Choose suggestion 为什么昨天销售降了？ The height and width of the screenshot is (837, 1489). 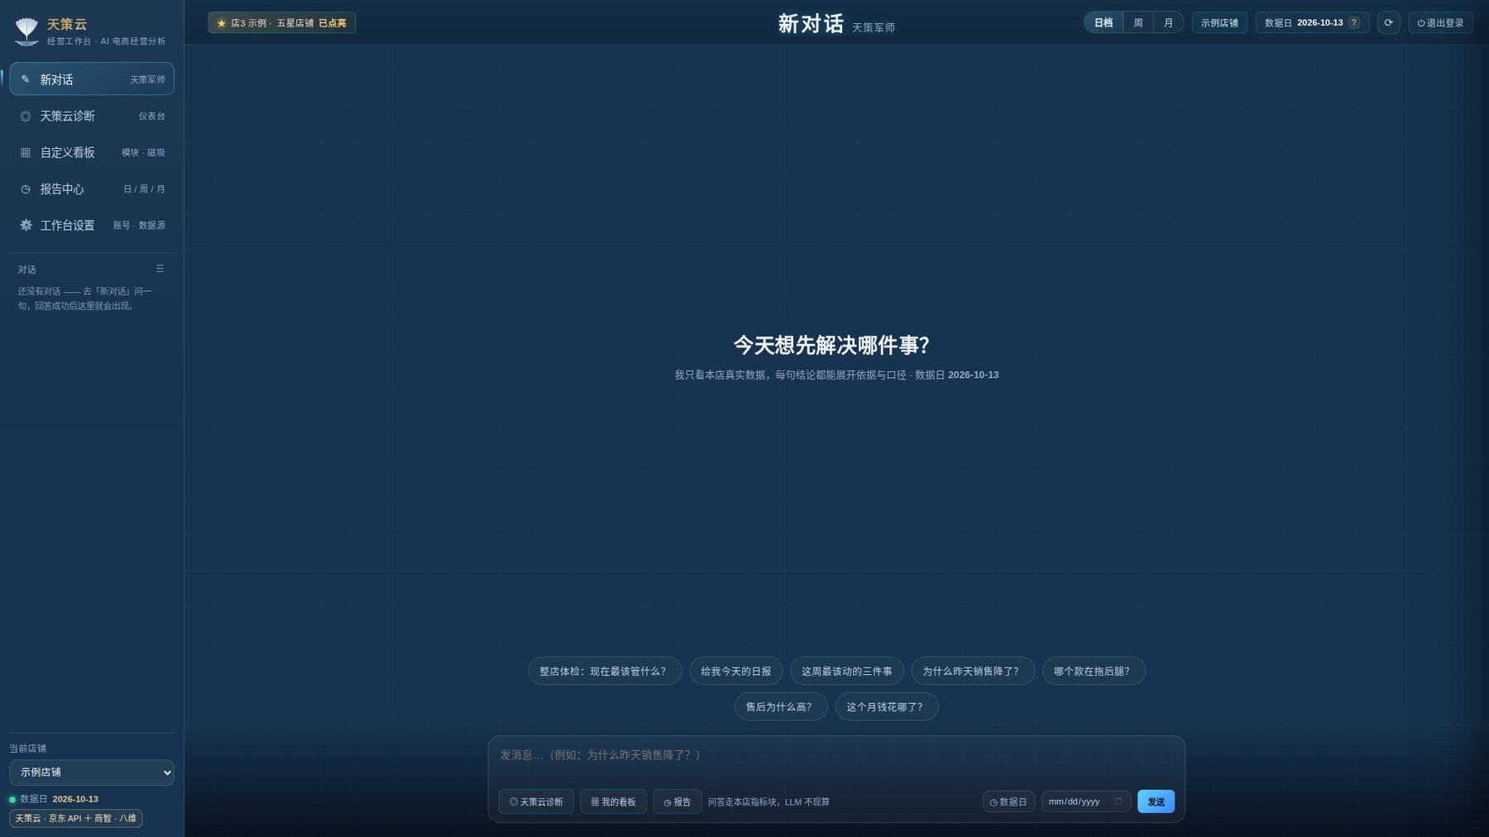tap(973, 671)
